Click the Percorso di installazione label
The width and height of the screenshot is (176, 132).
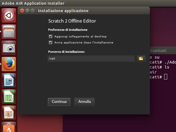67,52
